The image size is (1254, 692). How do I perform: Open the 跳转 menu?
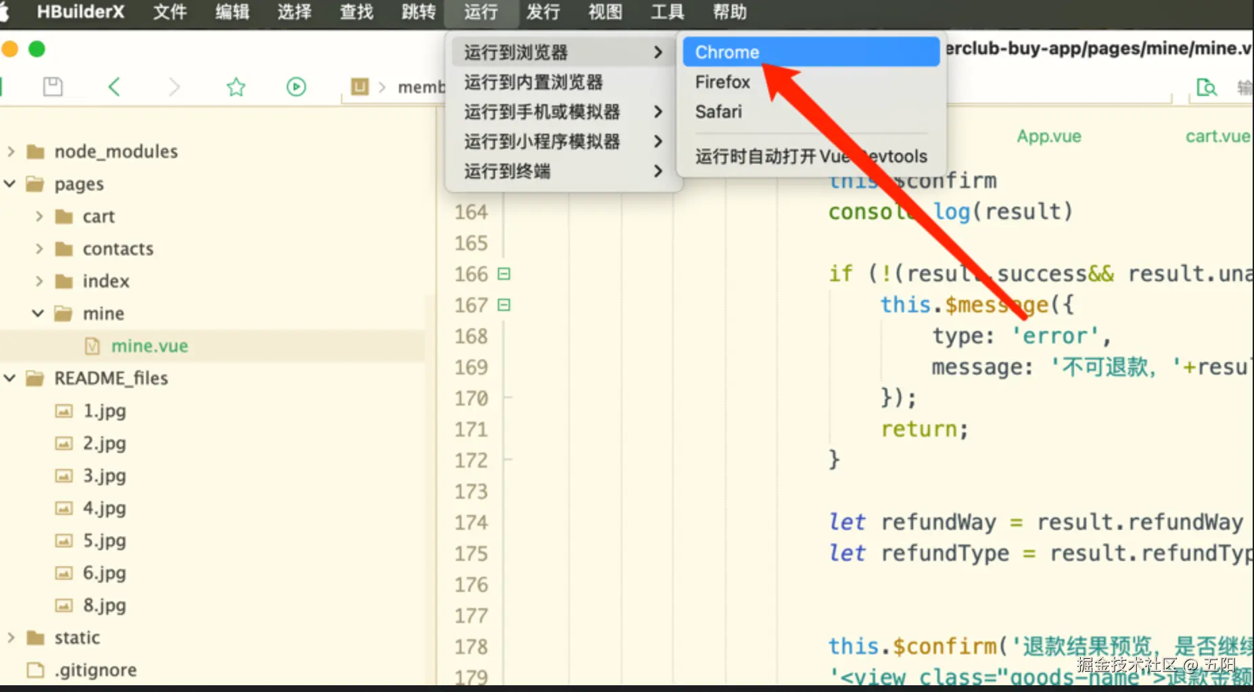click(419, 12)
